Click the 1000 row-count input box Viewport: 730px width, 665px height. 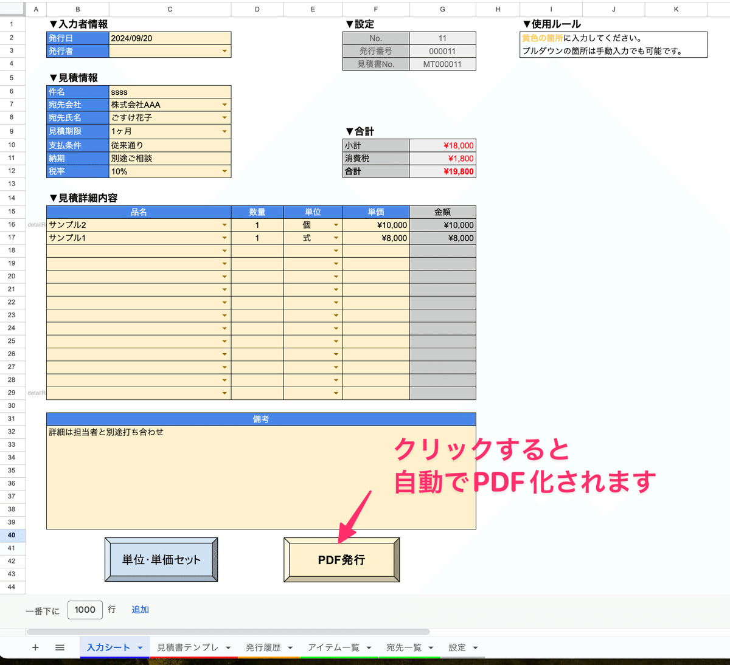85,610
